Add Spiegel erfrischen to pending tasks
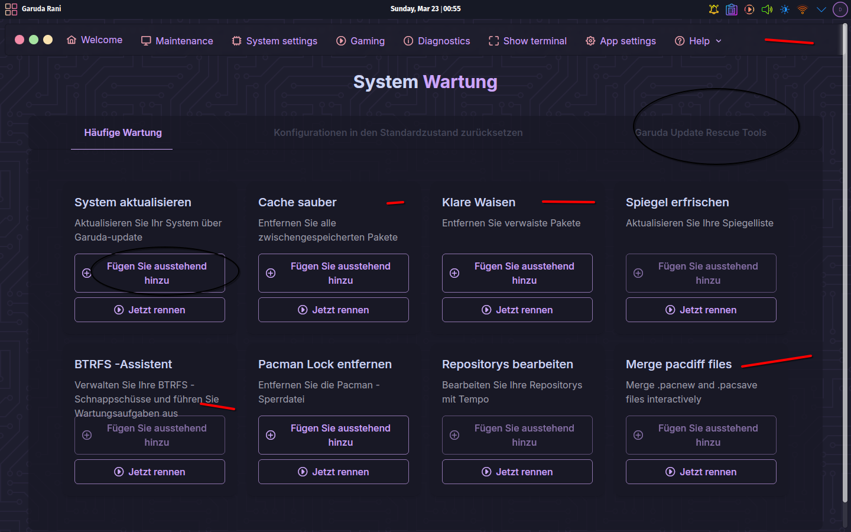Image resolution: width=851 pixels, height=532 pixels. (701, 273)
